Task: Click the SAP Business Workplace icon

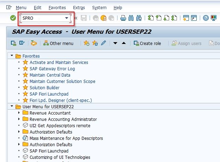Action: click(x=34, y=43)
